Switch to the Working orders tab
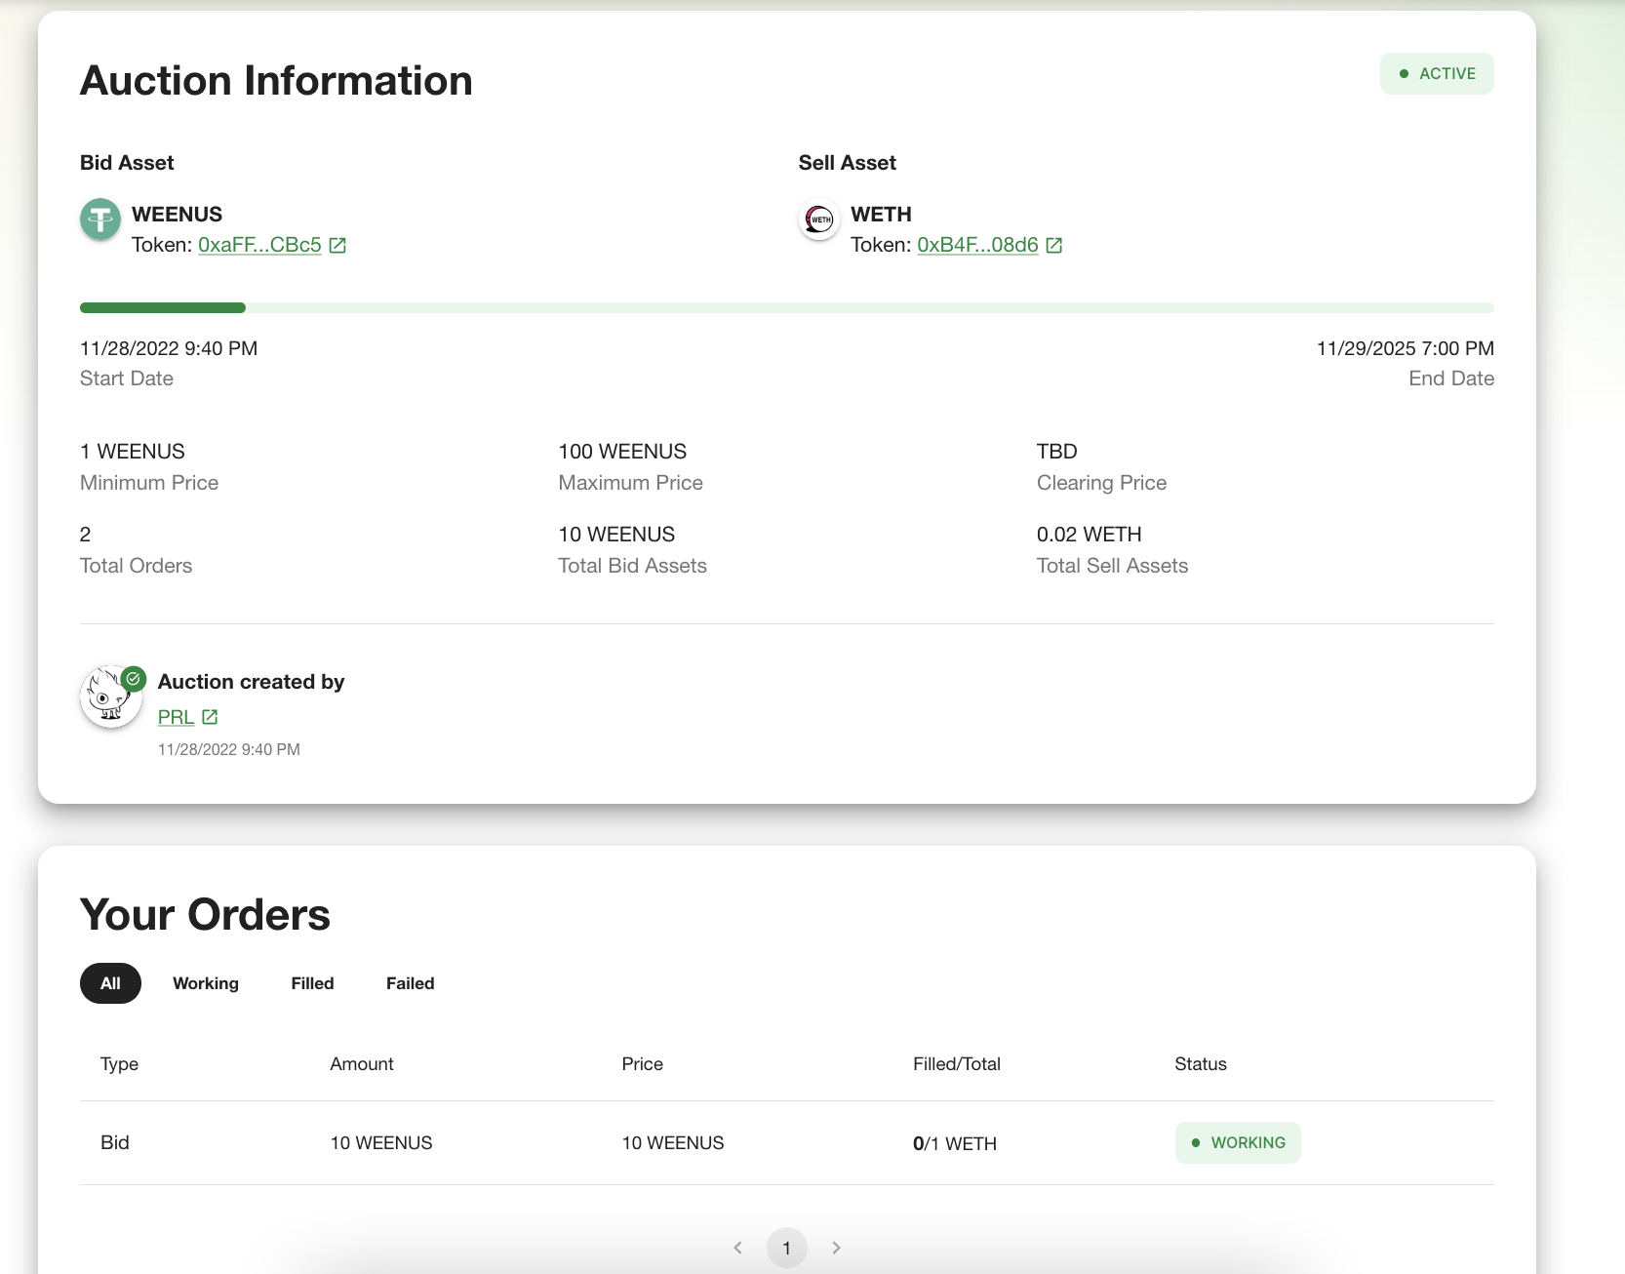This screenshot has width=1625, height=1274. click(206, 983)
